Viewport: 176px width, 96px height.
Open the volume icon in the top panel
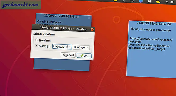point(172,2)
